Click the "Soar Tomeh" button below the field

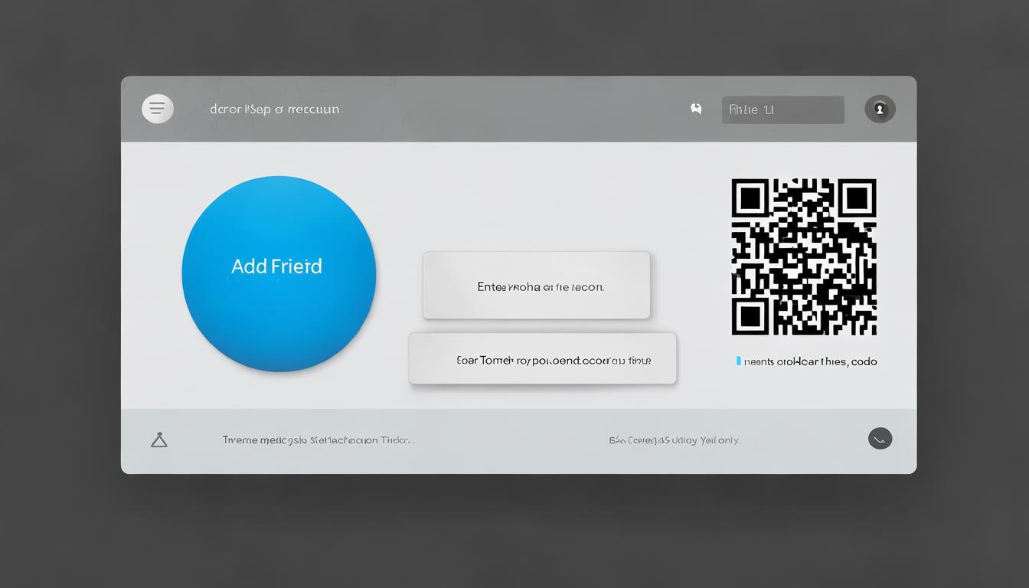click(542, 358)
